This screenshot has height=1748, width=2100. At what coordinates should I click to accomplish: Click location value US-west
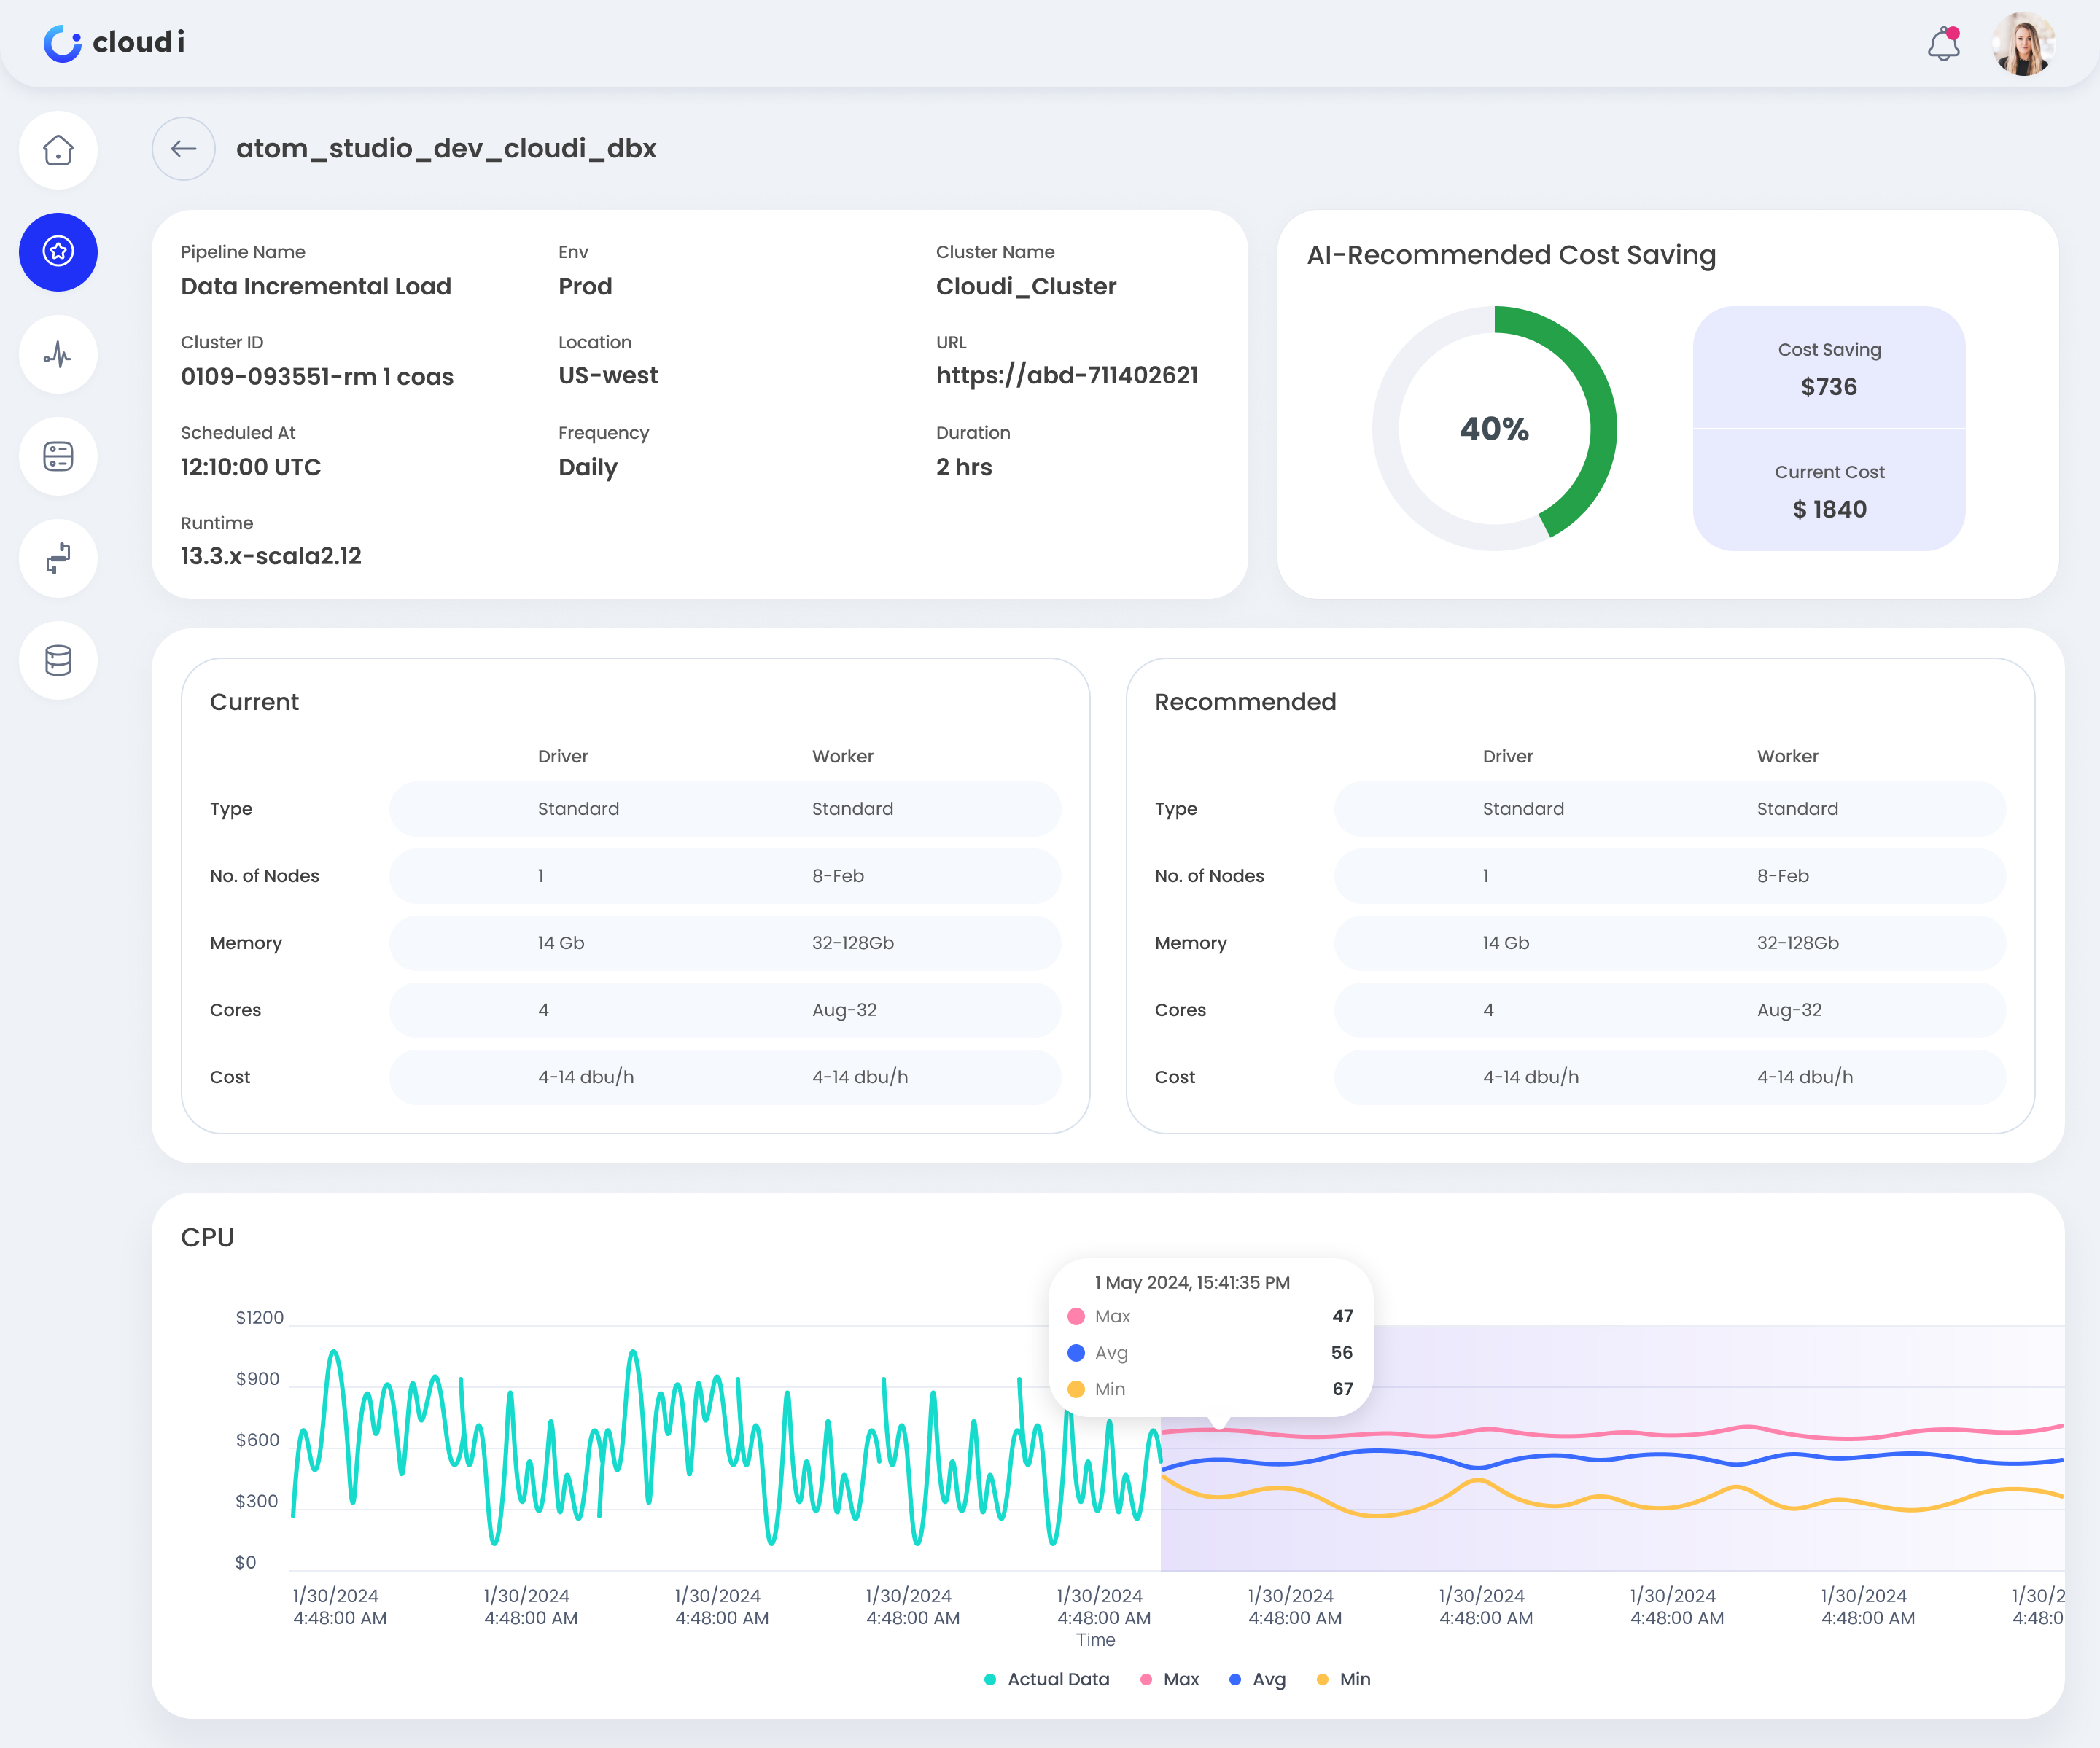[x=608, y=376]
